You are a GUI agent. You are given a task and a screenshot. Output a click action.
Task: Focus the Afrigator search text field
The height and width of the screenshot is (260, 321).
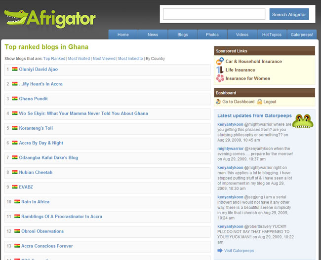click(x=214, y=14)
